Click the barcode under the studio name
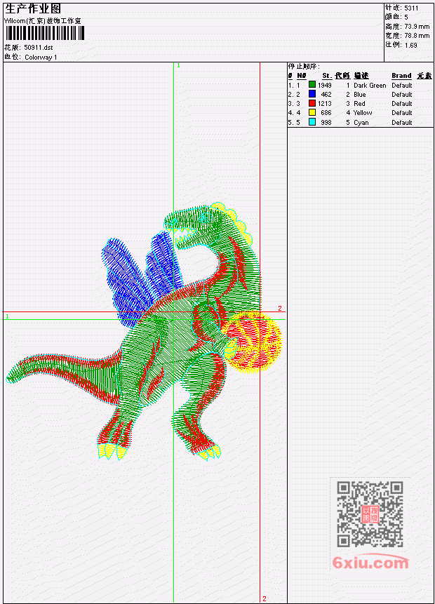435x604 pixels. [x=45, y=33]
